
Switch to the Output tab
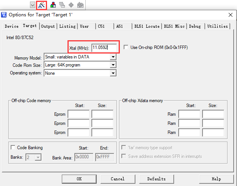pyautogui.click(x=48, y=26)
